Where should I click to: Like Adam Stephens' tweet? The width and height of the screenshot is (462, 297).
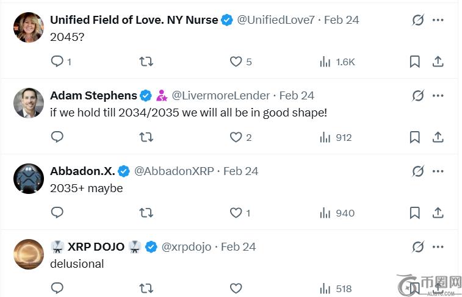coord(236,137)
